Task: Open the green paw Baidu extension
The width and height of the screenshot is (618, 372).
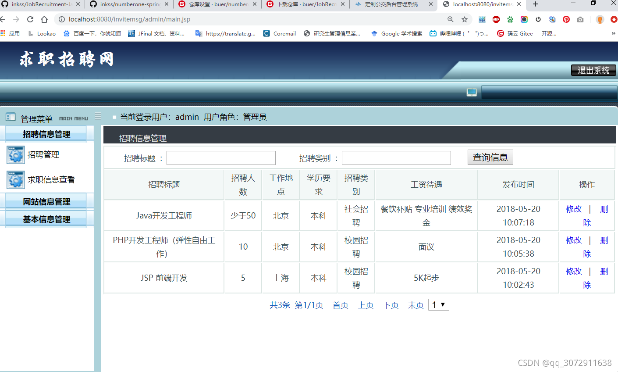Action: (x=510, y=19)
